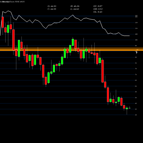Select the OL: 0.45 reading
The height and width of the screenshot is (143, 143).
[x=98, y=12]
